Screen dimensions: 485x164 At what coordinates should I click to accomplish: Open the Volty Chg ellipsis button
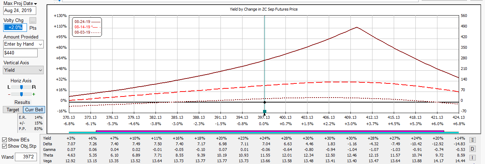tap(33, 20)
